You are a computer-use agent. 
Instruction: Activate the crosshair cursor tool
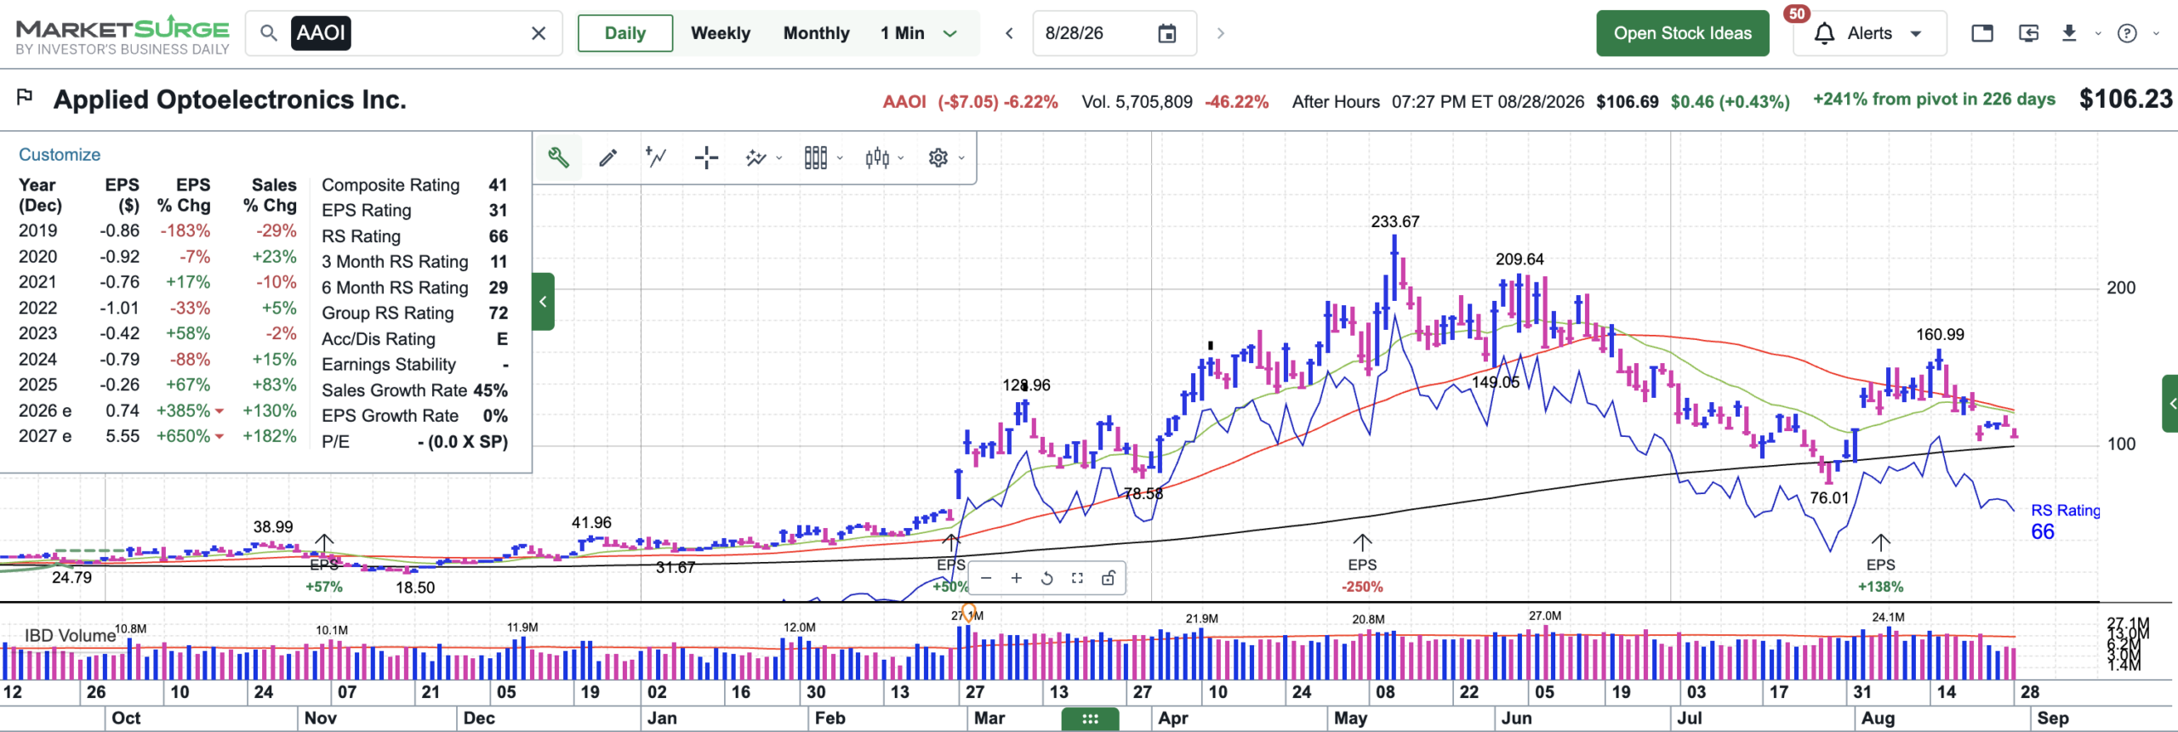point(706,157)
